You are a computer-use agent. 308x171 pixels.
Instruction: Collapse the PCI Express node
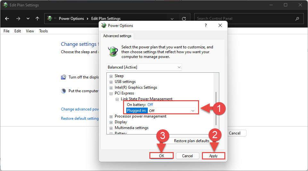(111, 94)
